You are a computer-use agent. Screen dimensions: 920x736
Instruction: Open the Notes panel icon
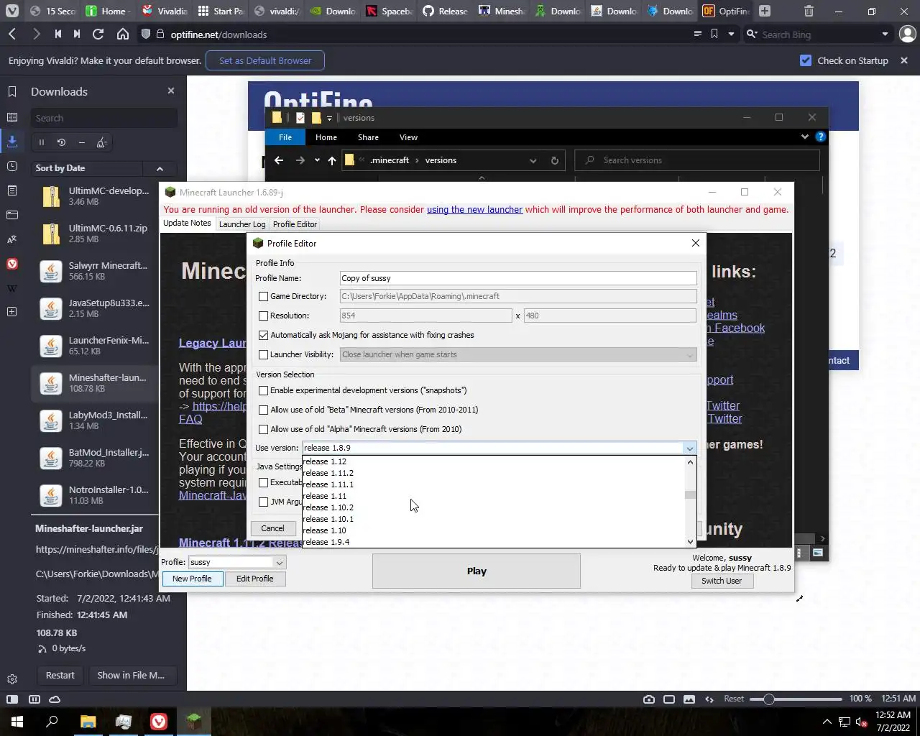click(x=12, y=190)
